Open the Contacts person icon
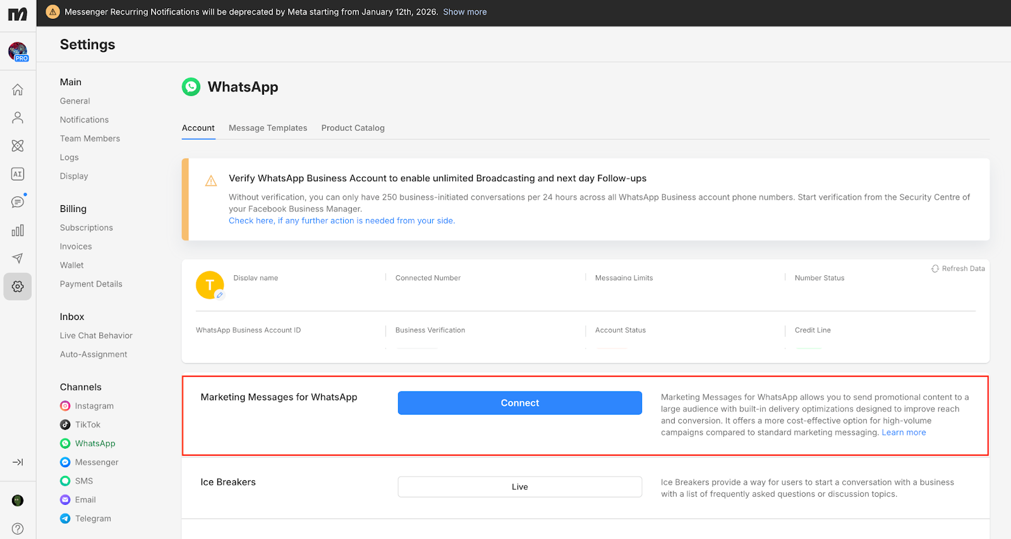This screenshot has height=539, width=1011. pyautogui.click(x=18, y=117)
